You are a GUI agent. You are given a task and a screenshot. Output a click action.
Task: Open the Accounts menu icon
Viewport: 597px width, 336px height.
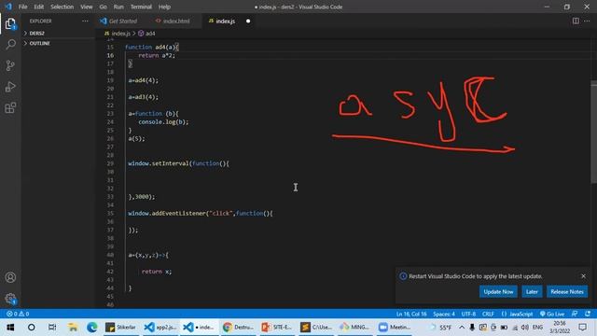pos(10,277)
